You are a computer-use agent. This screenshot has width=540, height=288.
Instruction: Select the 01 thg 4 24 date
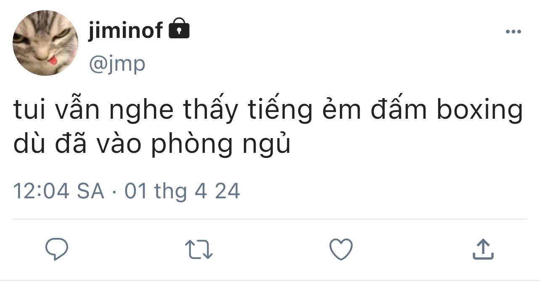tap(182, 191)
